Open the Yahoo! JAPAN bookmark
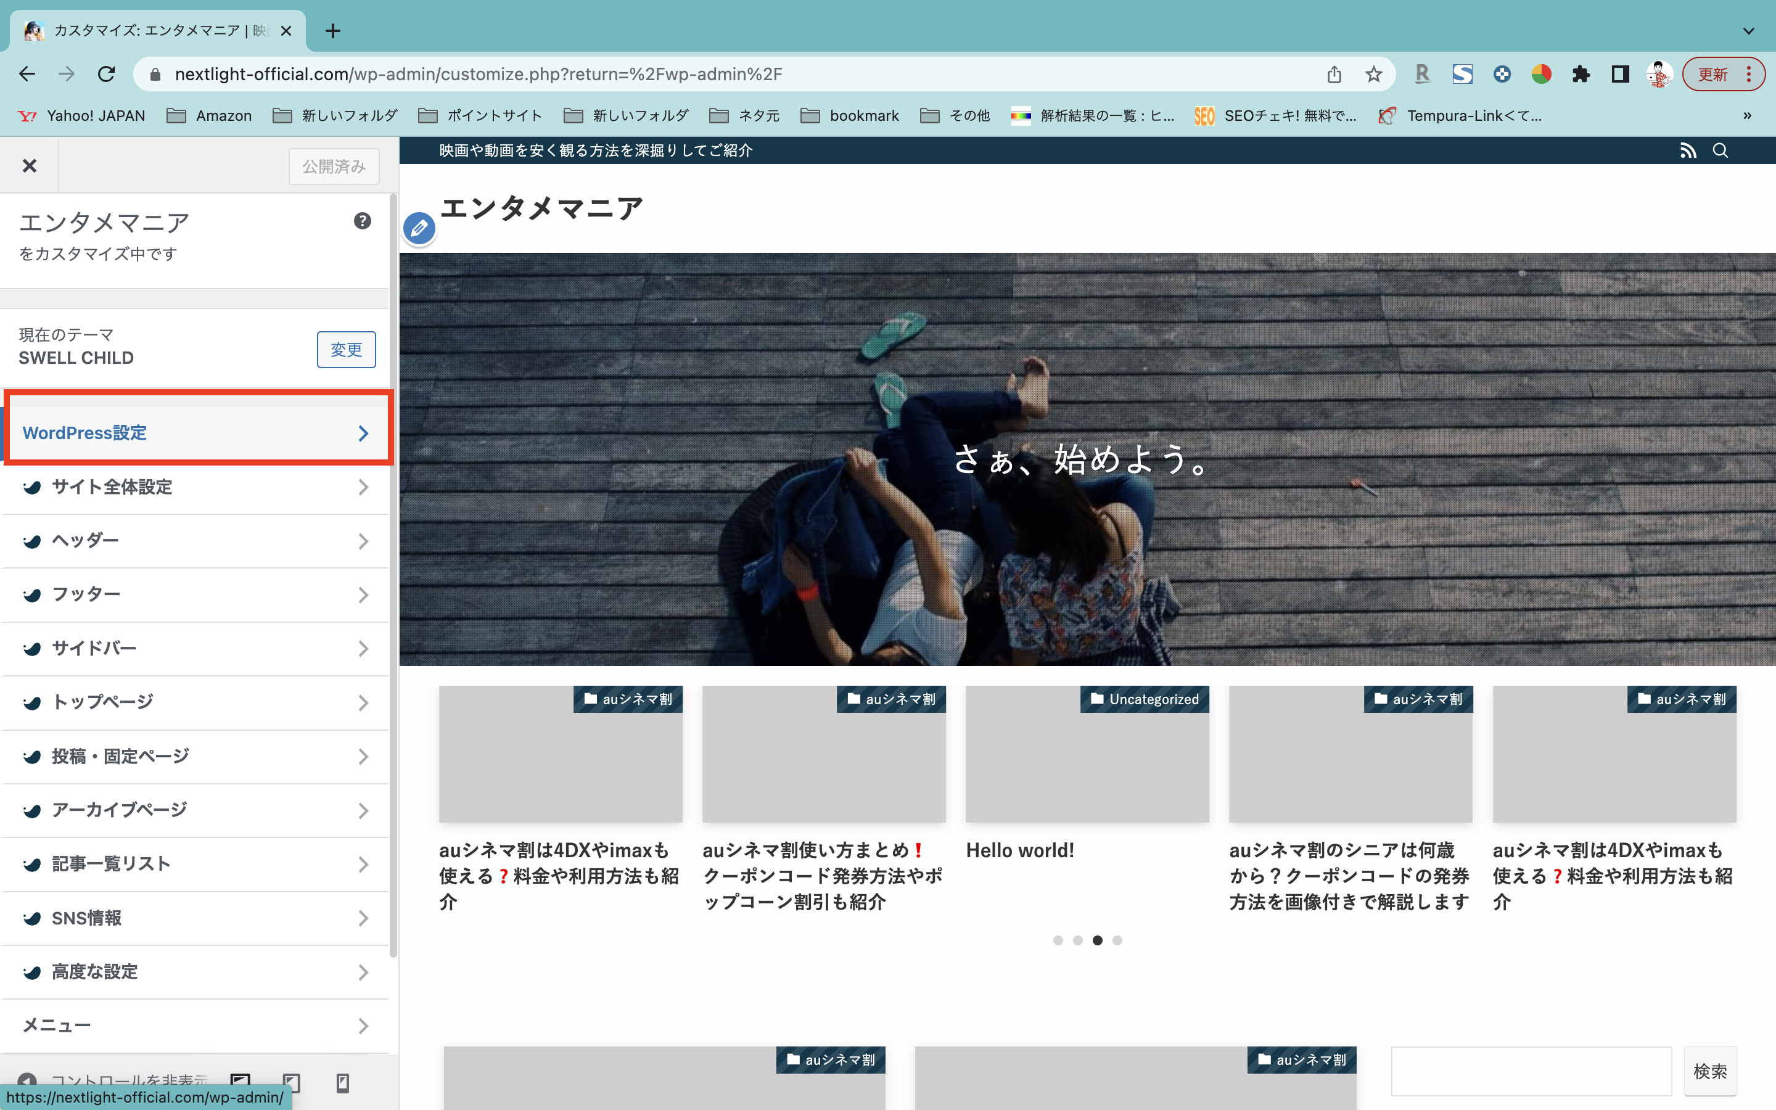 click(81, 115)
